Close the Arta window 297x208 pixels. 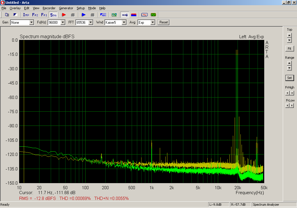294,2
